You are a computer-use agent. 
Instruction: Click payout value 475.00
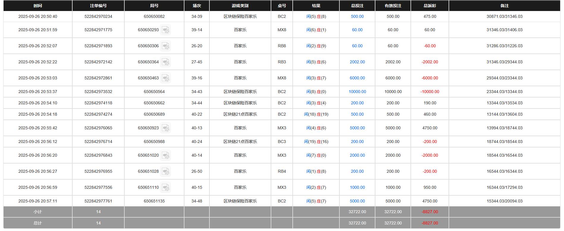coord(430,16)
